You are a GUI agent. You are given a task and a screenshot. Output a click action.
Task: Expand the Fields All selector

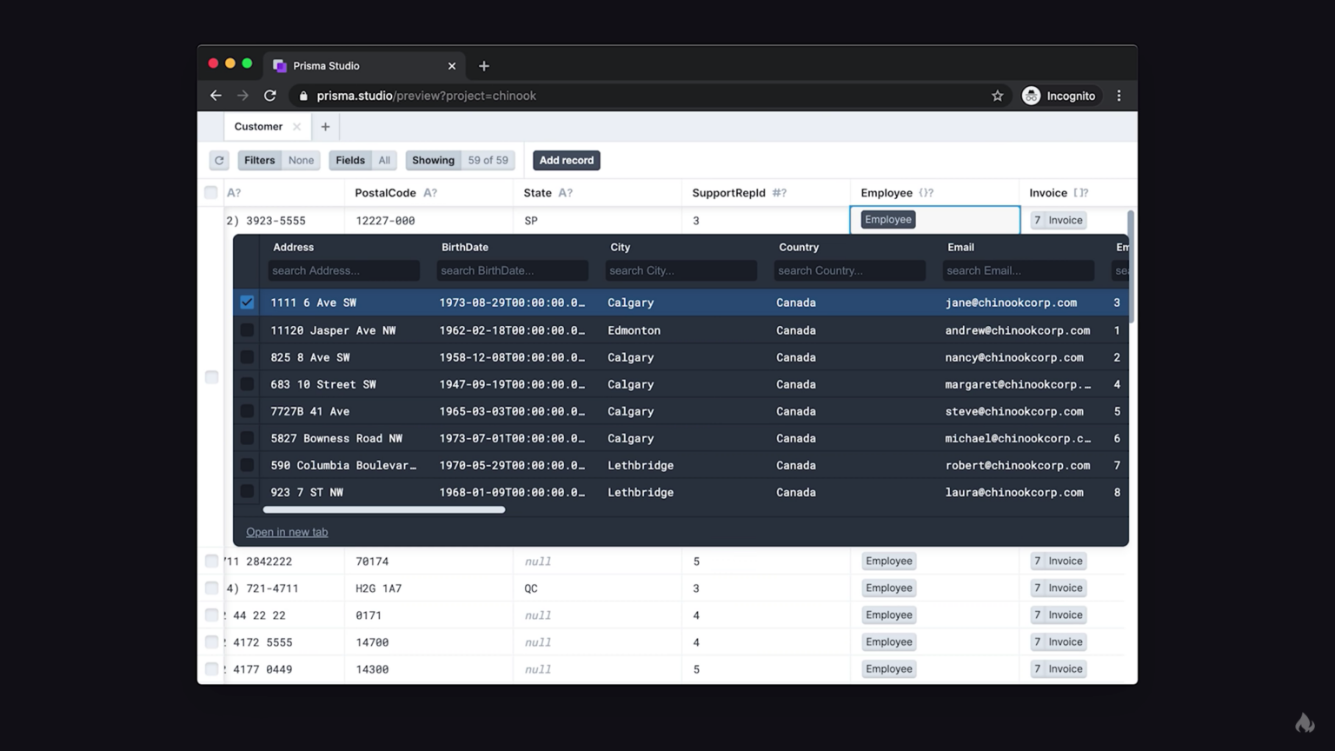(362, 160)
